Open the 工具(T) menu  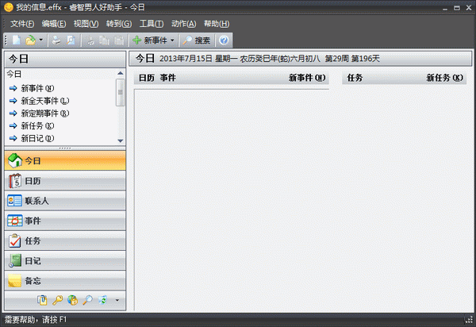pos(152,24)
